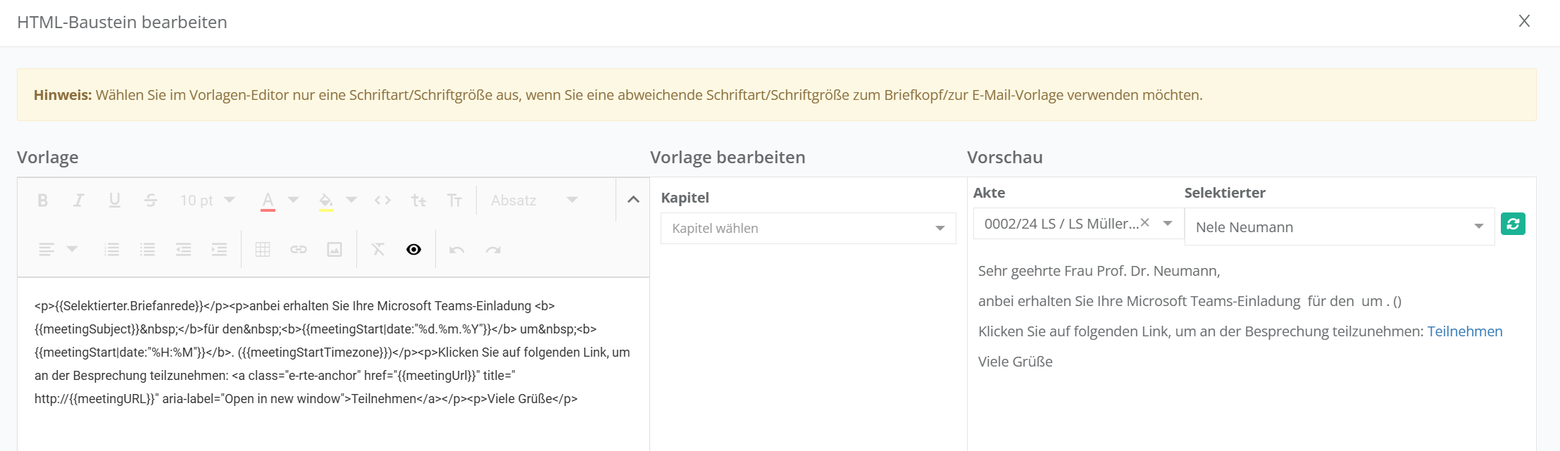Click the undo arrow icon
Viewport: 1560px width, 451px height.
457,250
